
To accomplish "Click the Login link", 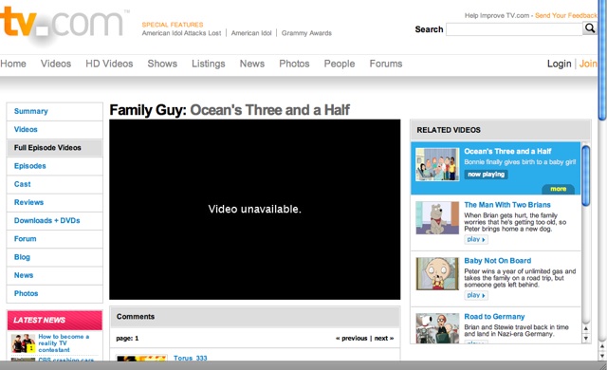I will (x=559, y=64).
